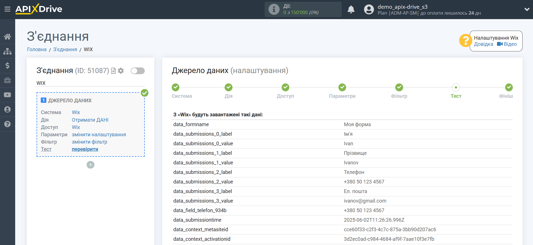Open the help question sidebar icon
Screen dimensions: 533x245
pyautogui.click(x=8, y=124)
